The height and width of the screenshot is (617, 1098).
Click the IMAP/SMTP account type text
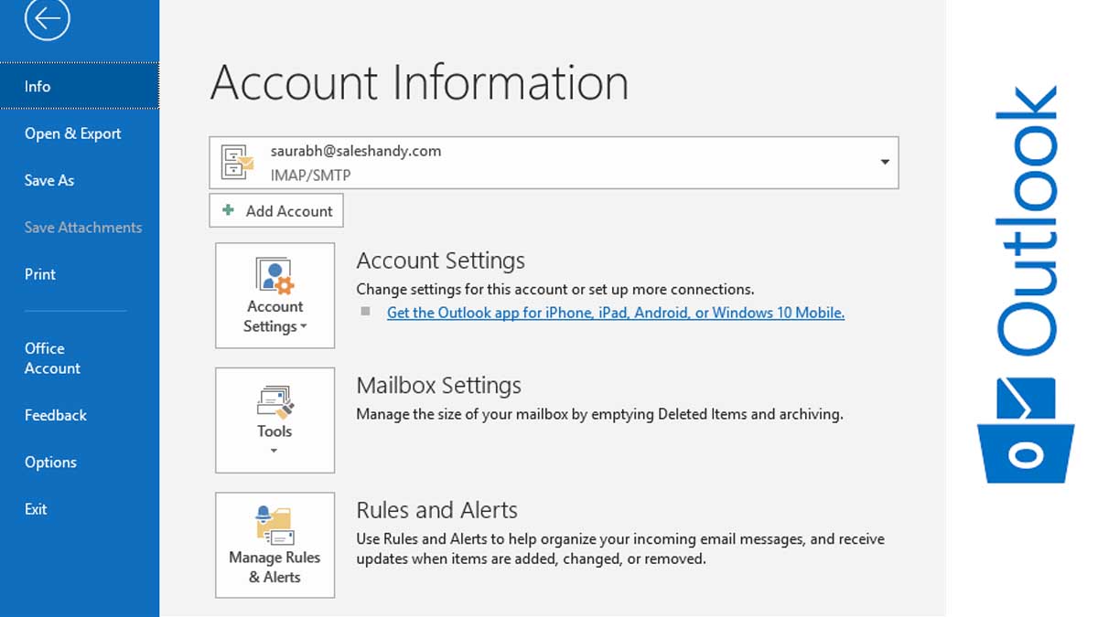tap(310, 175)
